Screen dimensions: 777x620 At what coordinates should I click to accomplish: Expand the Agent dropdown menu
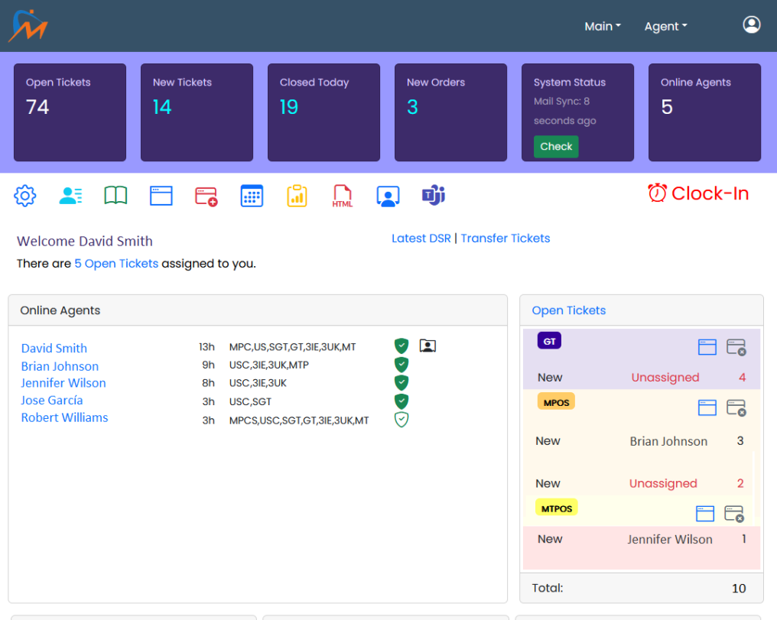point(665,25)
